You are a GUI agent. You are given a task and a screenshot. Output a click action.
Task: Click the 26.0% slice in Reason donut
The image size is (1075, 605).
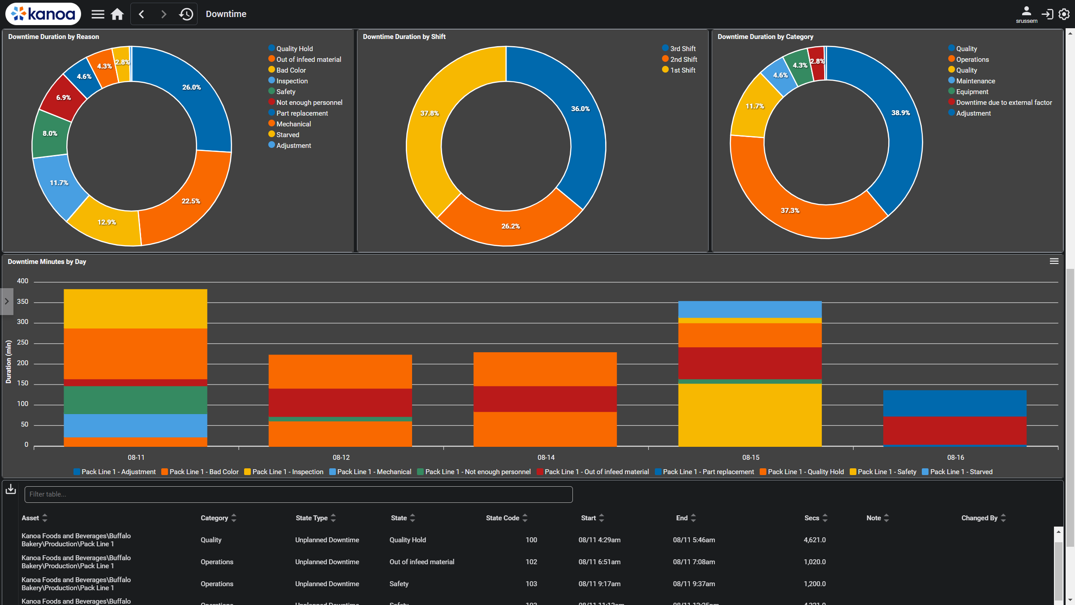click(x=191, y=87)
